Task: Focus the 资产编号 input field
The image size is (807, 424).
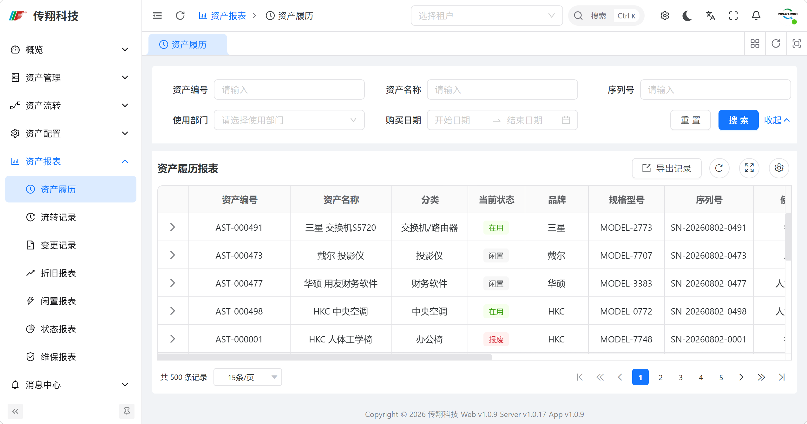Action: (x=289, y=90)
